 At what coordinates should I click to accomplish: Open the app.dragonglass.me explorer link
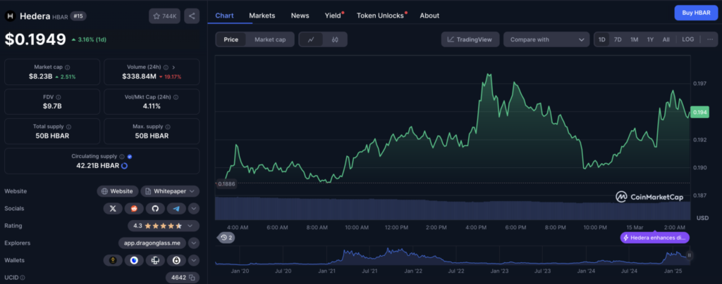[x=152, y=243]
